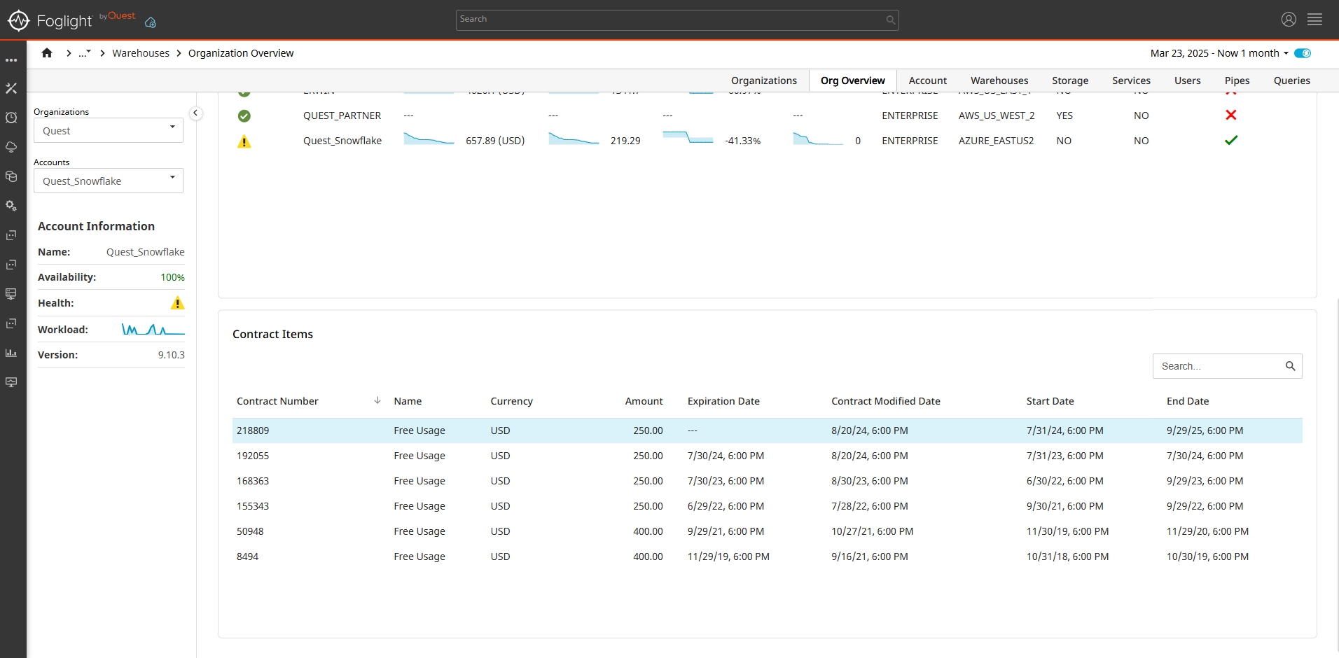This screenshot has width=1339, height=658.
Task: Select contract row 155343
Action: point(767,506)
